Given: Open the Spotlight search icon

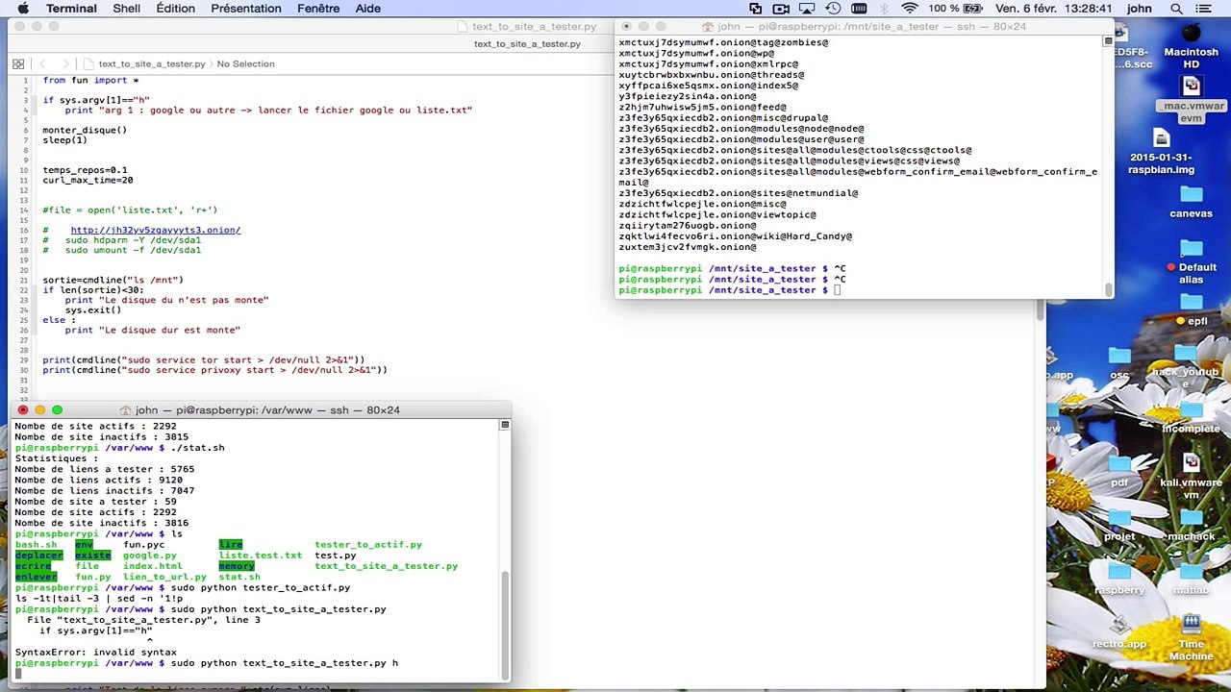Looking at the screenshot, I should pyautogui.click(x=1176, y=9).
